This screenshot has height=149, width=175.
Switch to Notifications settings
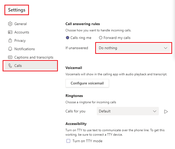click(25, 49)
